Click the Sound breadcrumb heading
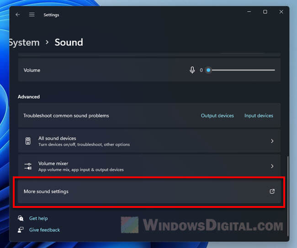The width and height of the screenshot is (297, 248). [69, 42]
